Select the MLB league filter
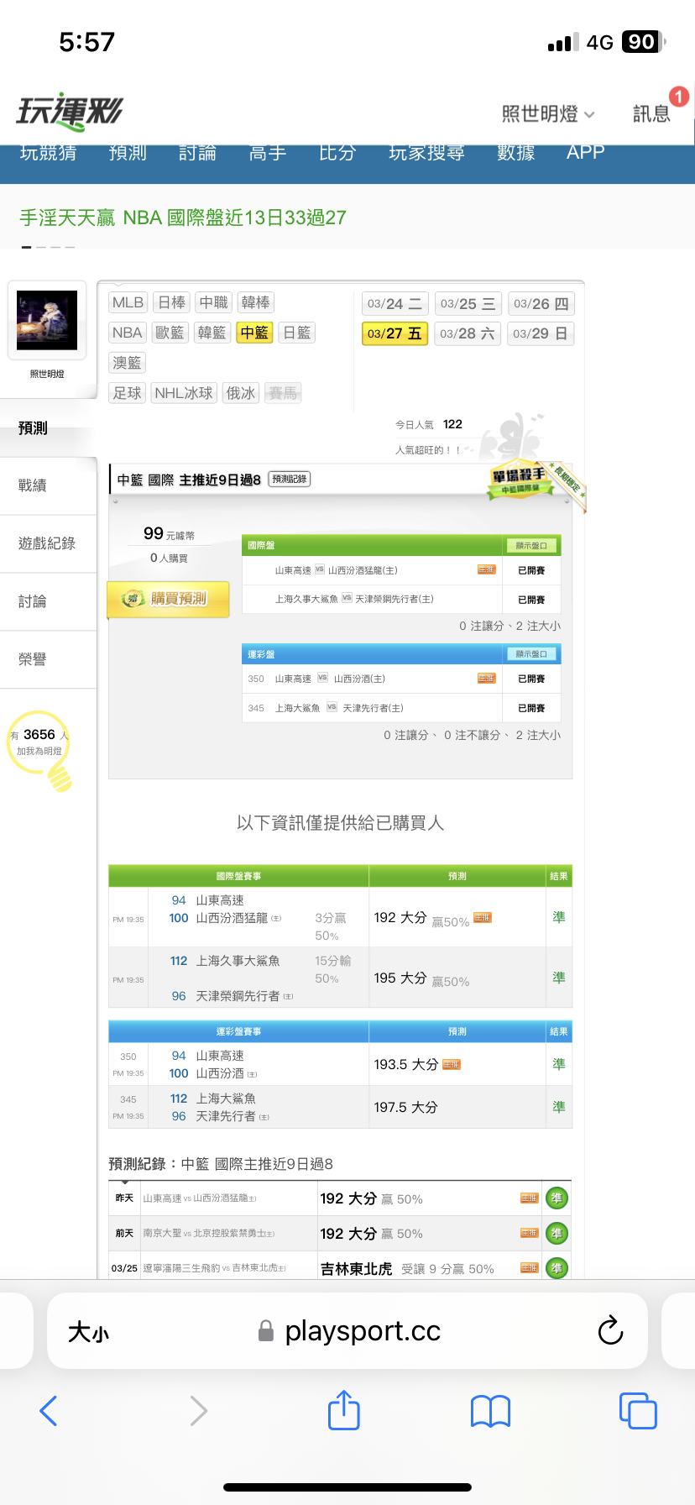Image resolution: width=695 pixels, height=1505 pixels. click(128, 302)
